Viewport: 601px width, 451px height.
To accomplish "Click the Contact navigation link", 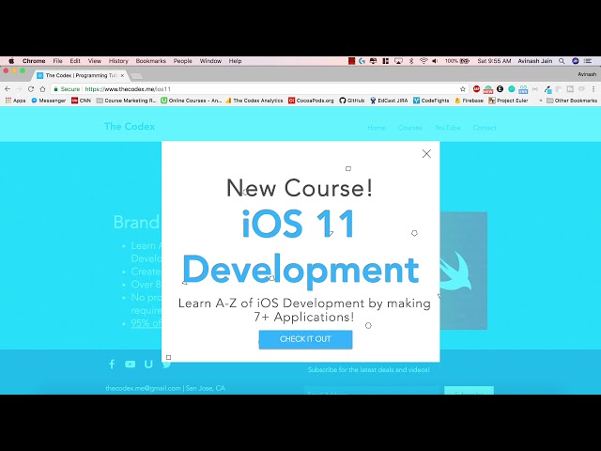I will pyautogui.click(x=485, y=128).
